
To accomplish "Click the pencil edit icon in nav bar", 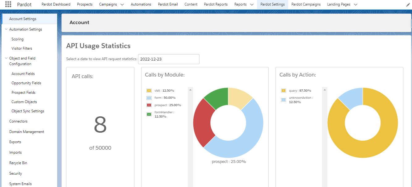I will coord(408,5).
